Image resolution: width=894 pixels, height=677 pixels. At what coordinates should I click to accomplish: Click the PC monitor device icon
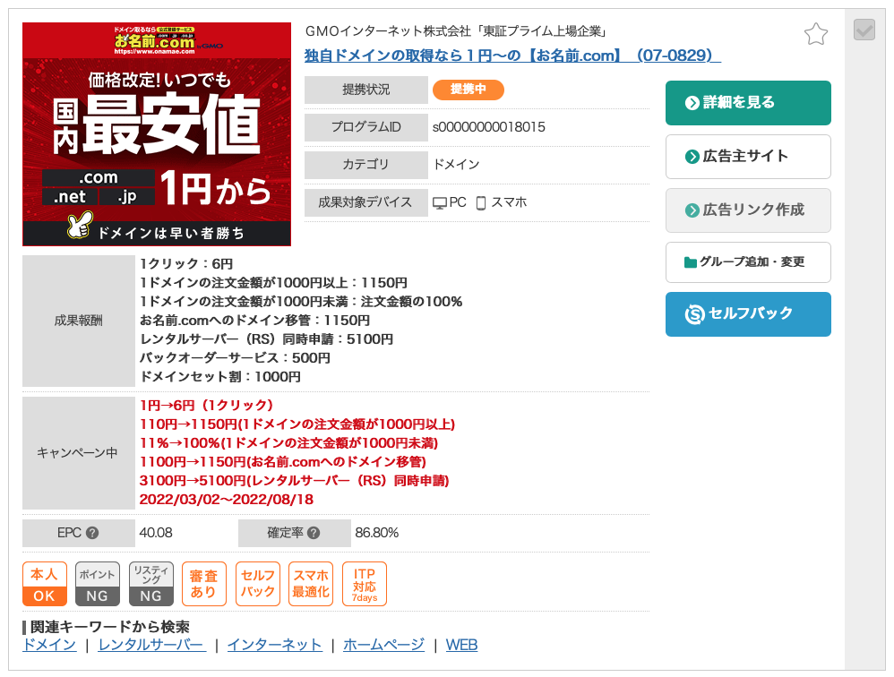coord(440,203)
